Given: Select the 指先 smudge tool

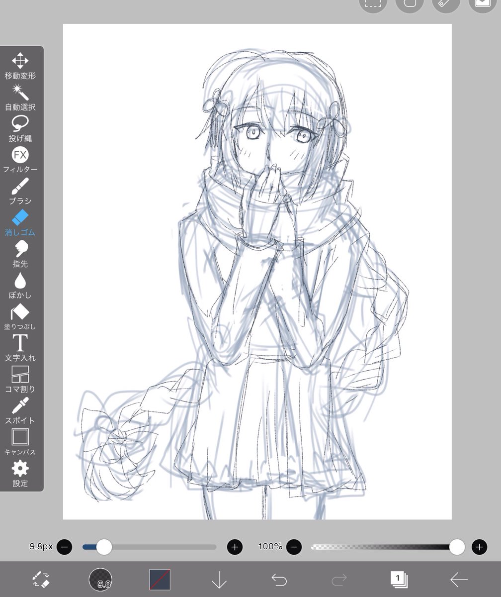Looking at the screenshot, I should tap(20, 254).
